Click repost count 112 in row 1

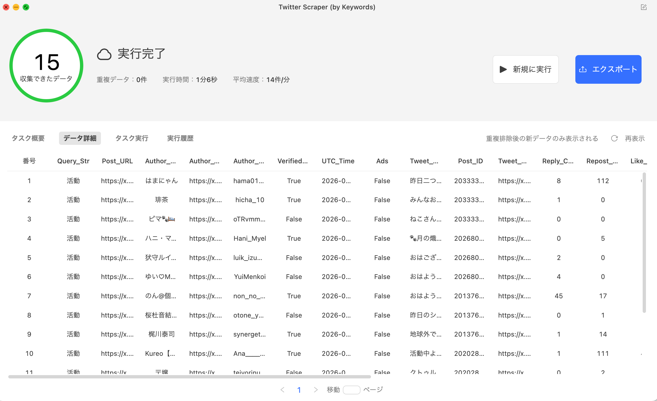pyautogui.click(x=603, y=181)
